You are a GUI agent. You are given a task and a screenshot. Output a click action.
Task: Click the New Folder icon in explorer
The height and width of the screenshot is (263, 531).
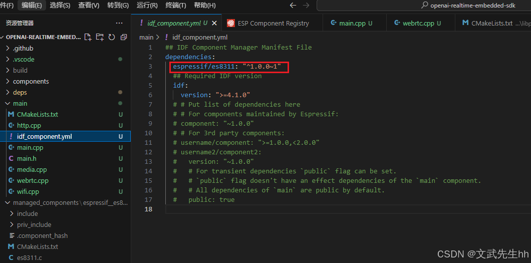pyautogui.click(x=100, y=37)
